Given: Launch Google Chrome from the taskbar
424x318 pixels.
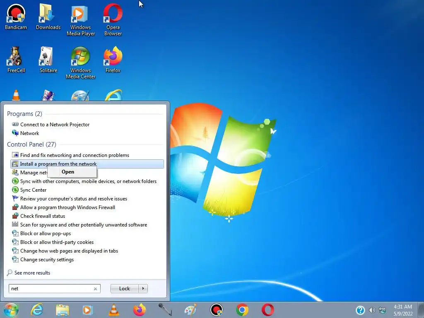Looking at the screenshot, I should (x=242, y=310).
